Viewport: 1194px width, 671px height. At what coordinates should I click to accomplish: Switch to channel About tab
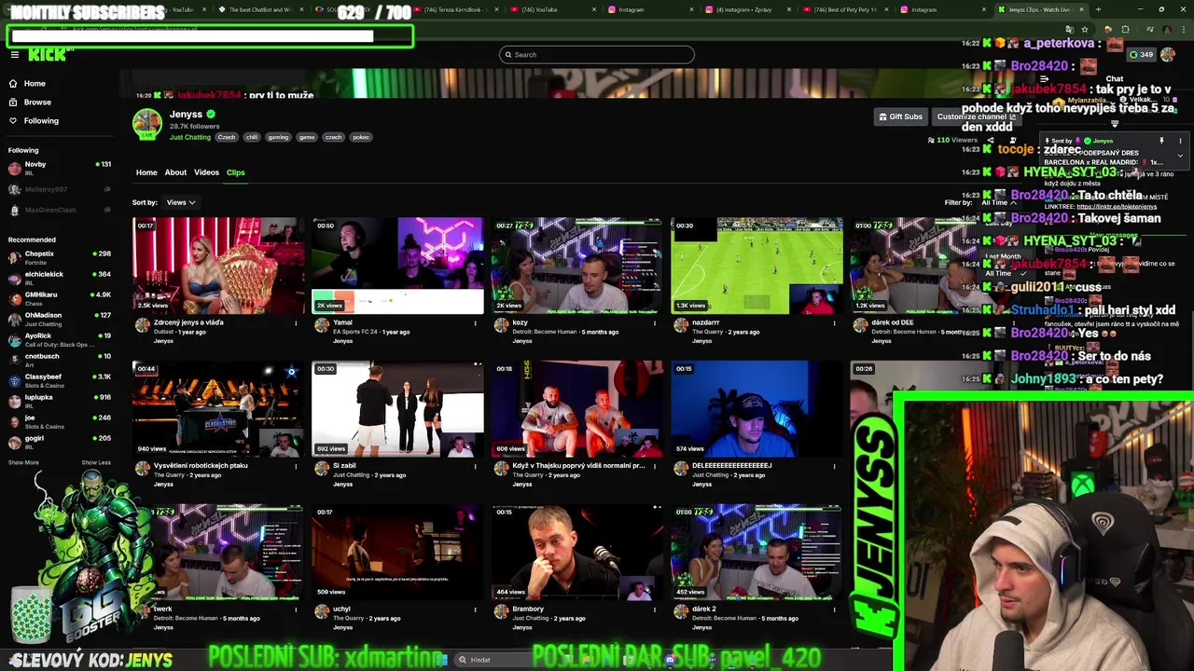point(175,172)
